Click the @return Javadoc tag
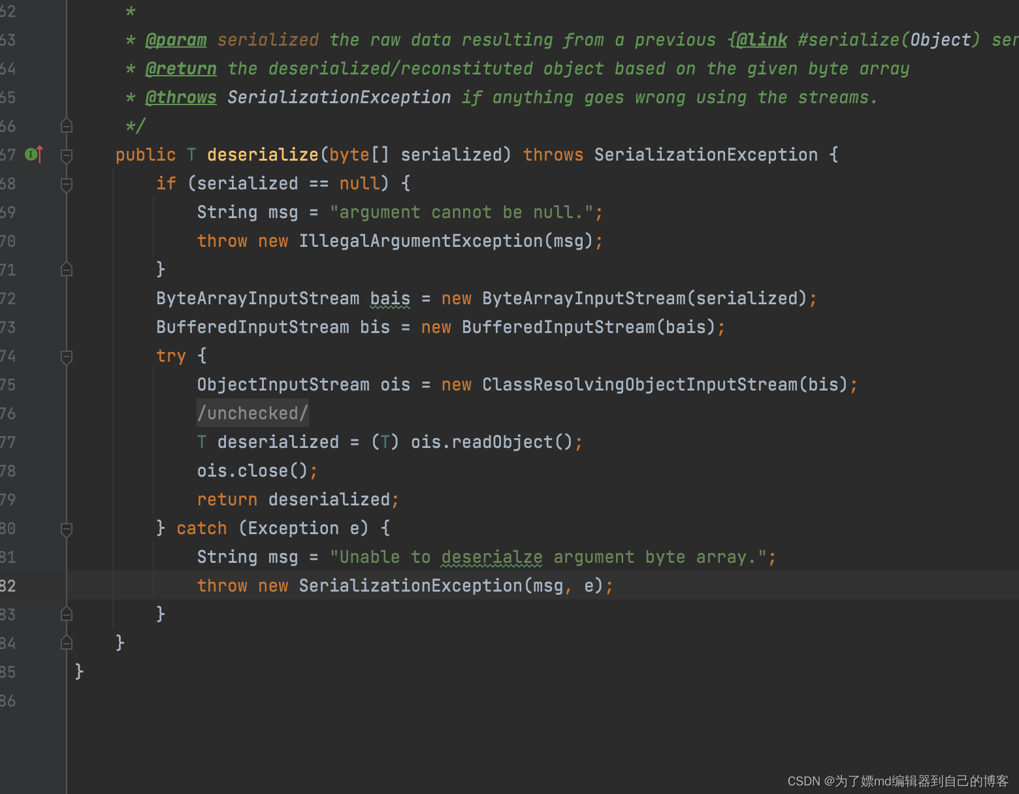Viewport: 1019px width, 794px height. [181, 69]
